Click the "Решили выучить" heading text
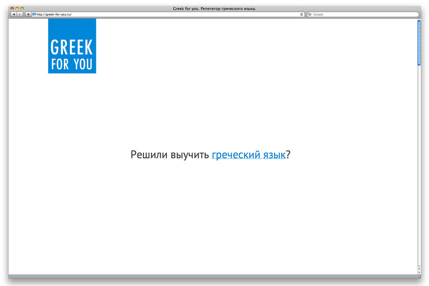Screen dimensions: 429x286 [x=170, y=155]
